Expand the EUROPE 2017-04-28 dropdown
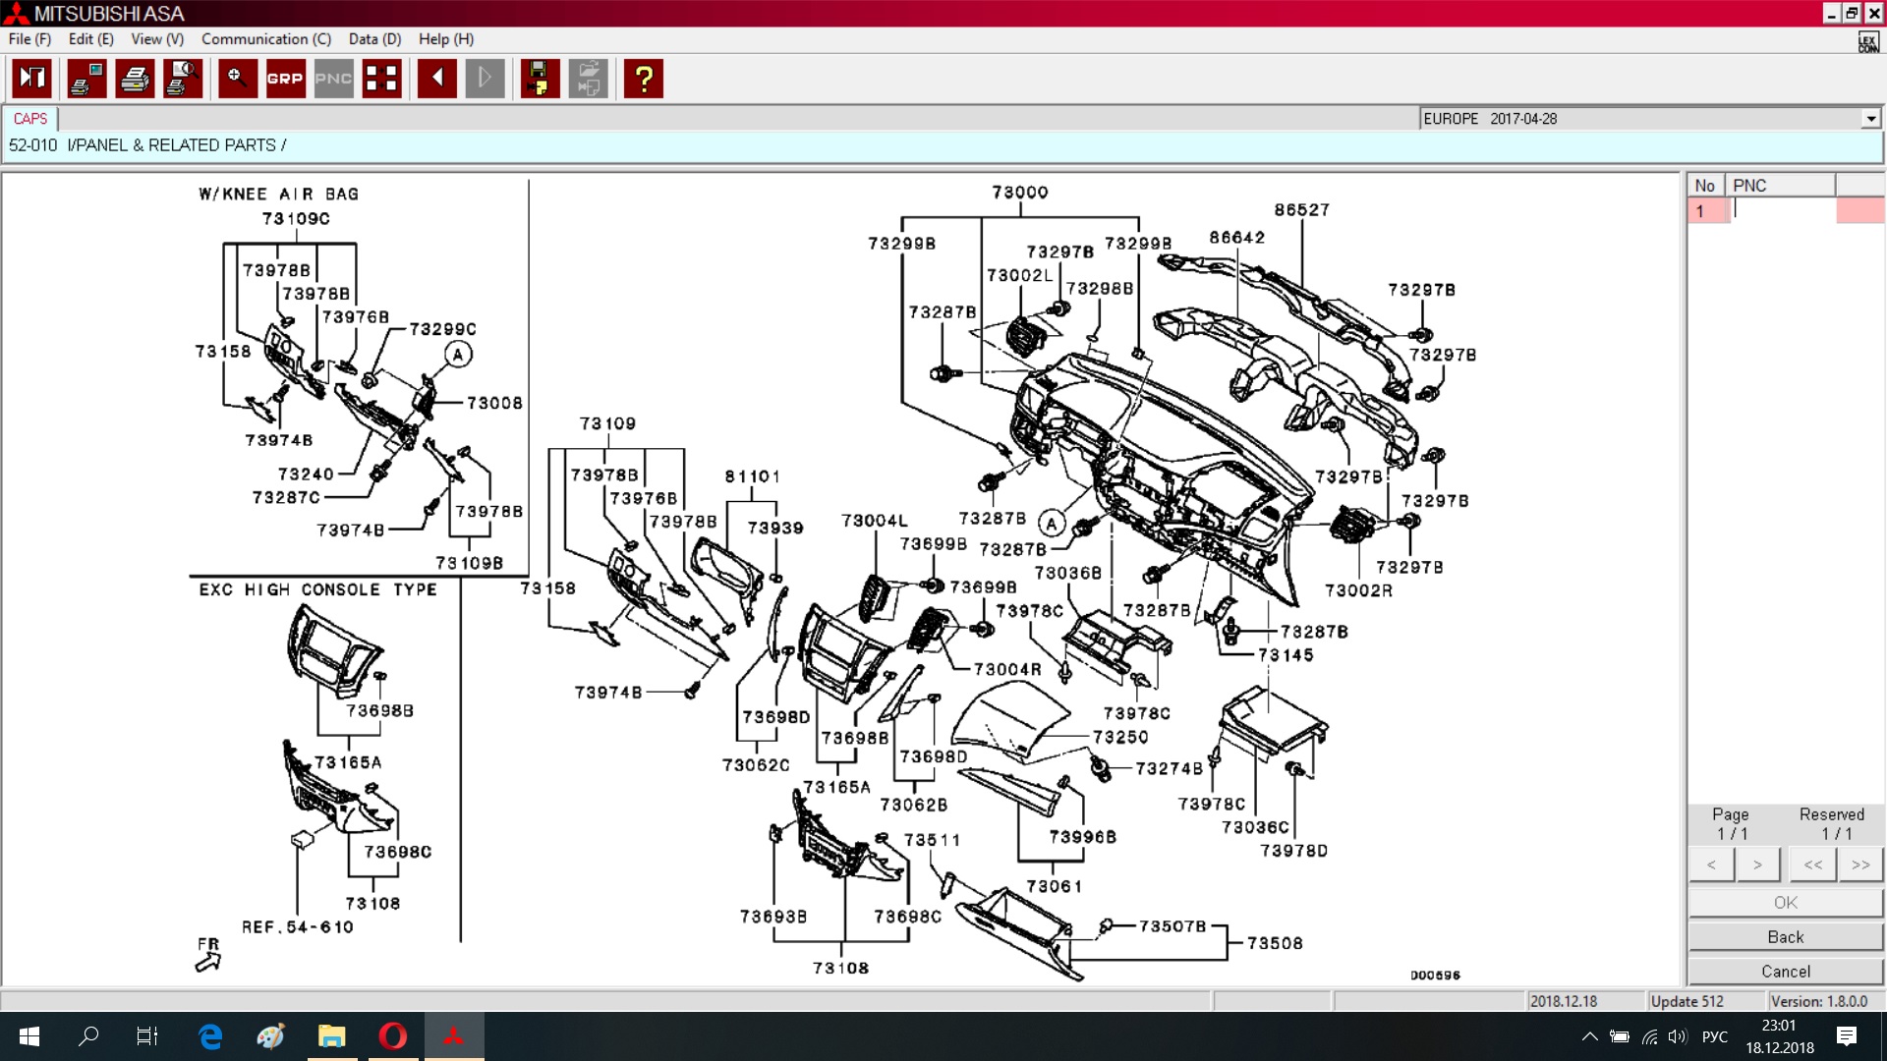 (1870, 119)
